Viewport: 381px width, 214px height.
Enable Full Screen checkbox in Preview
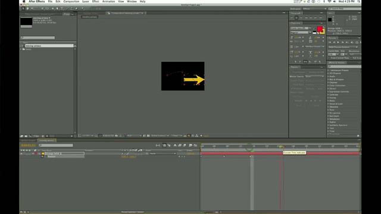click(x=351, y=58)
